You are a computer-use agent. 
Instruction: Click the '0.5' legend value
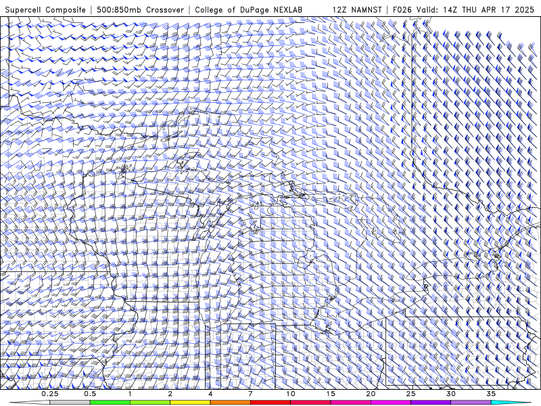pos(90,394)
